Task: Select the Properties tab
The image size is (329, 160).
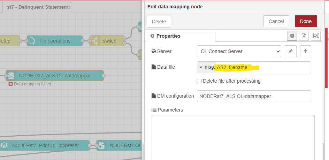Action: tap(181, 36)
